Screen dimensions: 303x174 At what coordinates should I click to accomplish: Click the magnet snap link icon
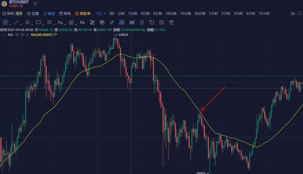[102, 22]
